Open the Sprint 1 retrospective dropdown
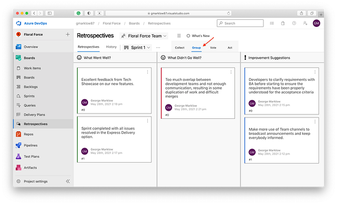Viewport: 337px width, 204px height. [x=137, y=48]
